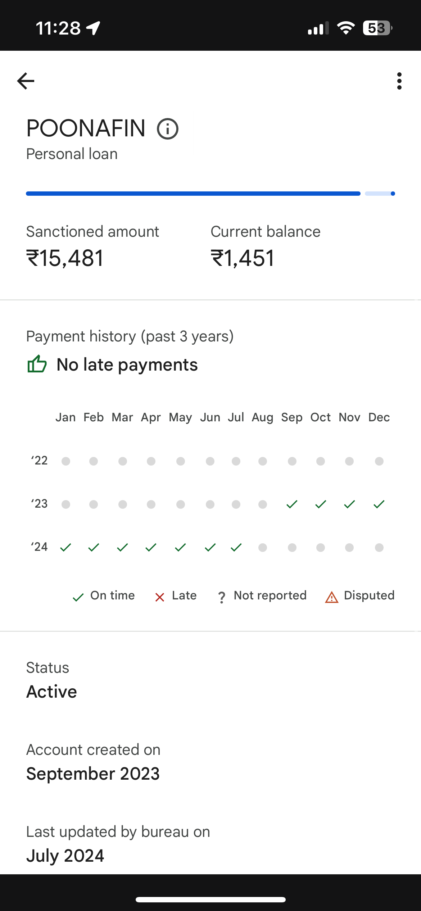Tap the No late payments heading

click(x=127, y=365)
